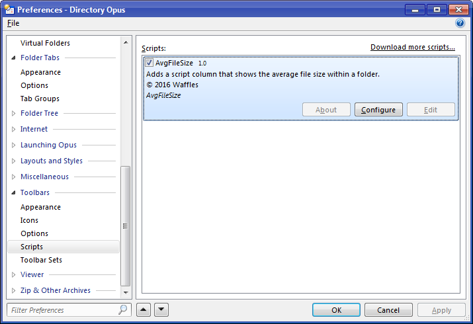Image resolution: width=473 pixels, height=324 pixels.
Task: Open Appearance under Folder Tabs
Action: pyautogui.click(x=40, y=72)
